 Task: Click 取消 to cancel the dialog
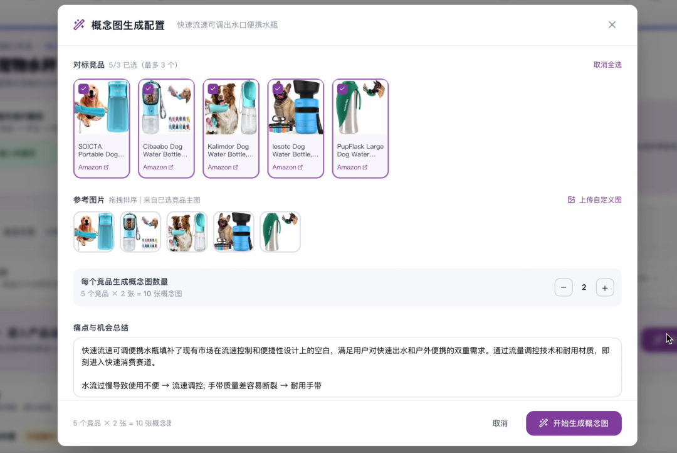(500, 423)
